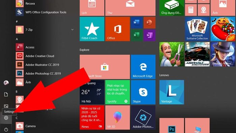
Task: Open the Lịch calendar tile
Action: (x=92, y=8)
